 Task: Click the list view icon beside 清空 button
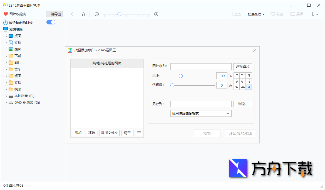139,133
